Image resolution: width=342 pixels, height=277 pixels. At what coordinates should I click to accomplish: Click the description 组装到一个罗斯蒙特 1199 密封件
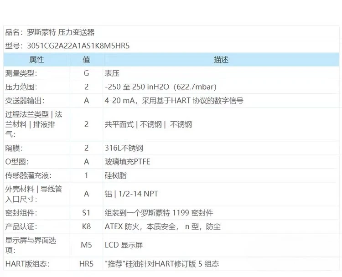coord(159,213)
